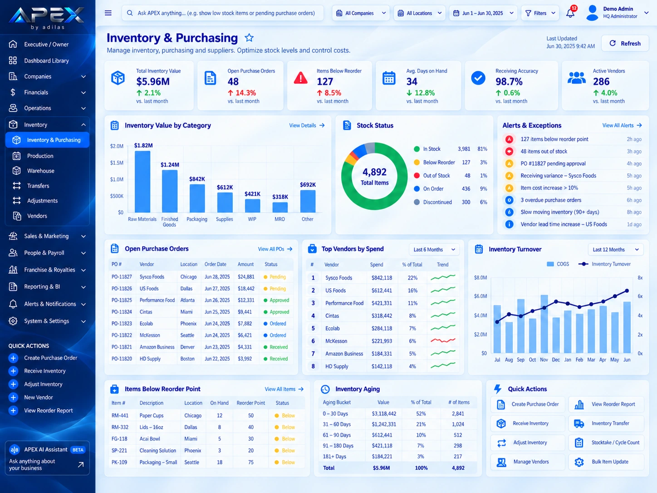Open the Filters dropdown

540,13
